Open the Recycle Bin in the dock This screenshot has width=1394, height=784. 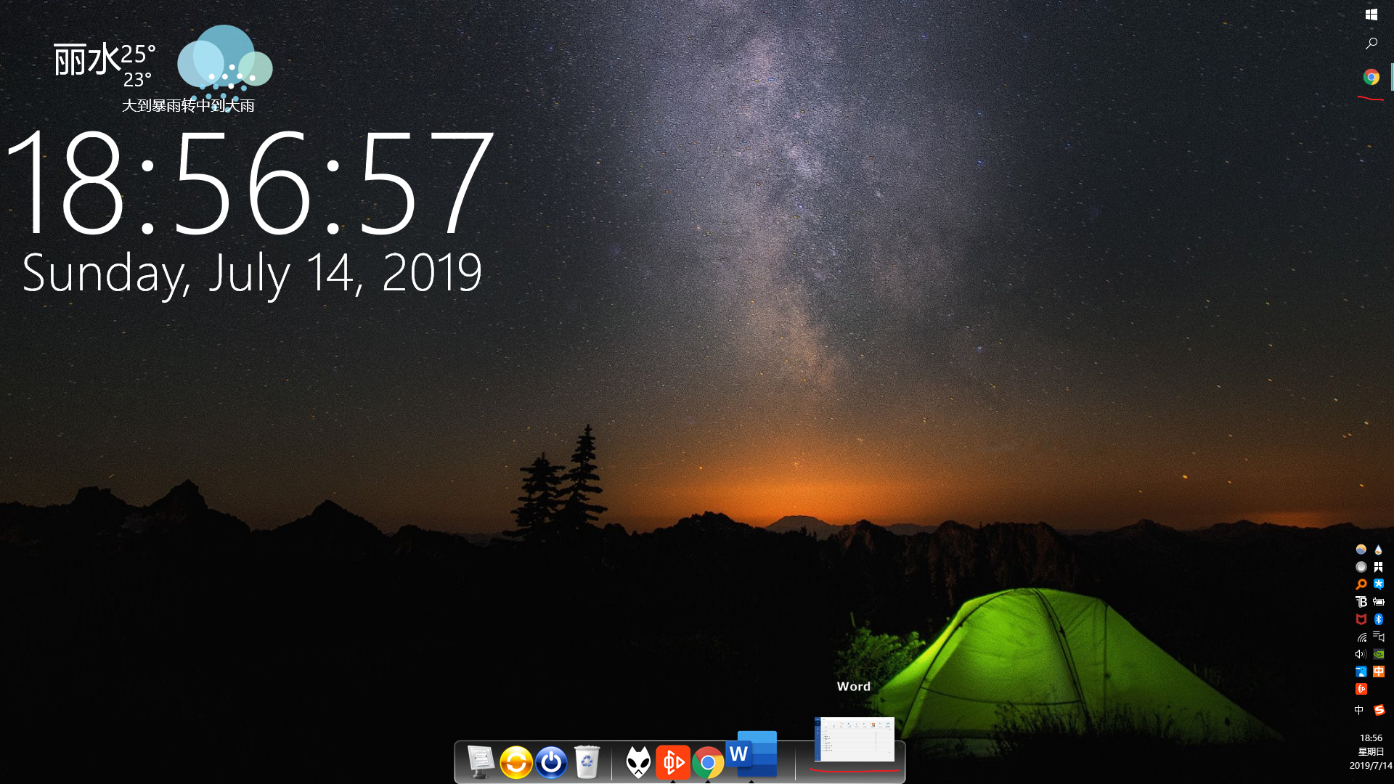587,762
